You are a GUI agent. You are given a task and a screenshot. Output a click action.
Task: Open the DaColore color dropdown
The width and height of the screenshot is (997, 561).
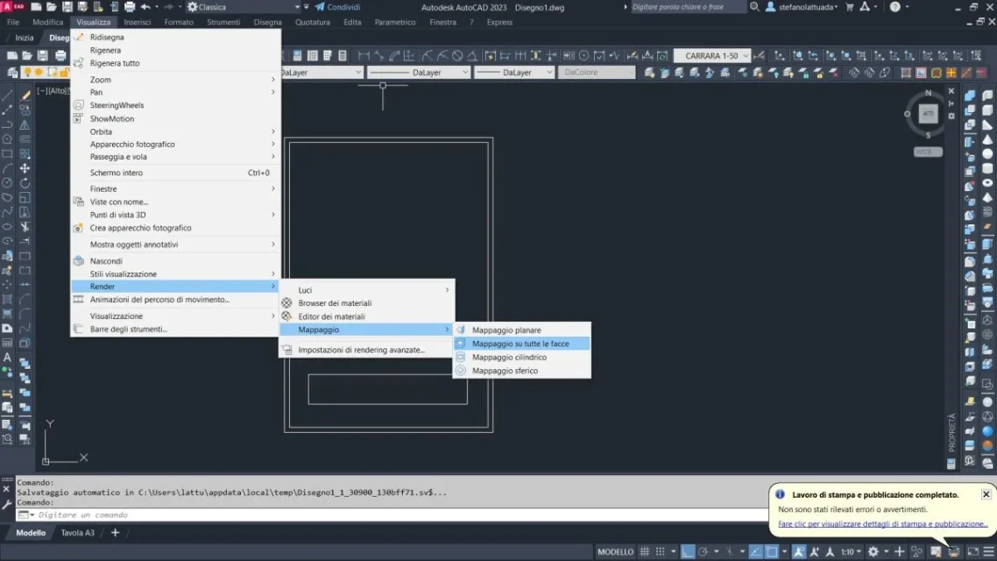(597, 73)
